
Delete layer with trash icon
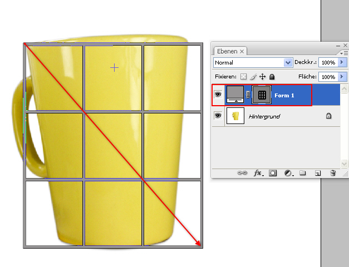(x=332, y=173)
